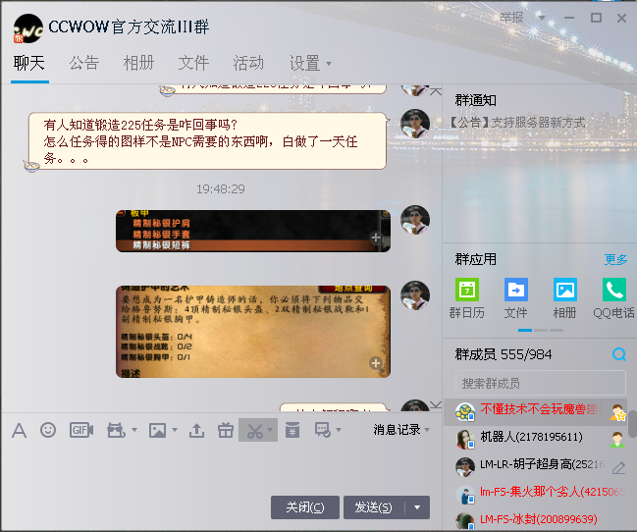This screenshot has width=637, height=532.
Task: Open the 设置 tab menu
Action: (x=310, y=64)
